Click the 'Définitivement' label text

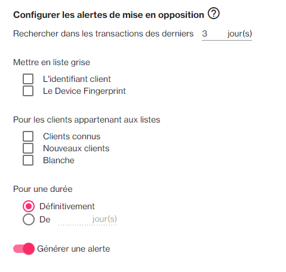click(67, 206)
